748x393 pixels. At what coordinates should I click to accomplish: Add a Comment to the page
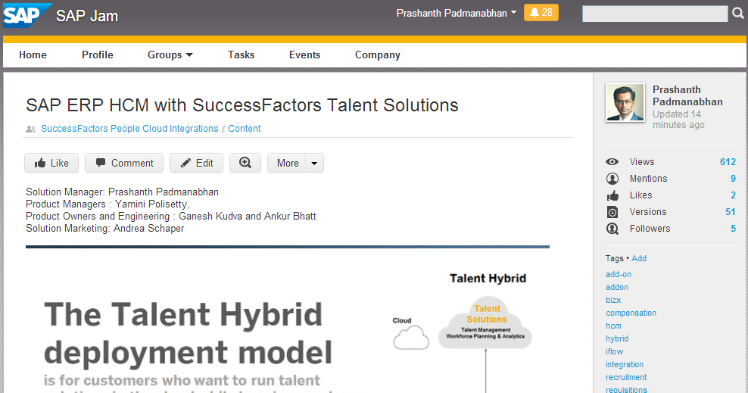tap(124, 163)
